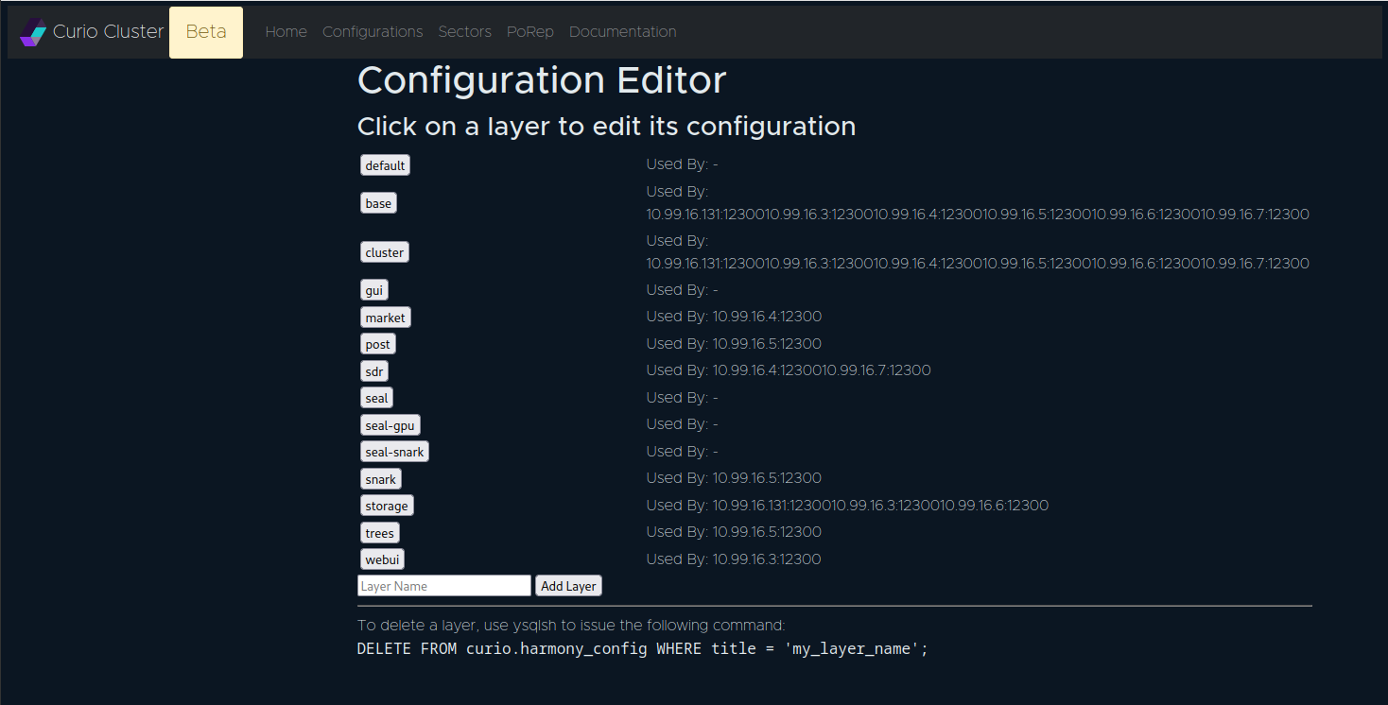Focus the Layer Name input field
The height and width of the screenshot is (705, 1388).
click(x=443, y=586)
